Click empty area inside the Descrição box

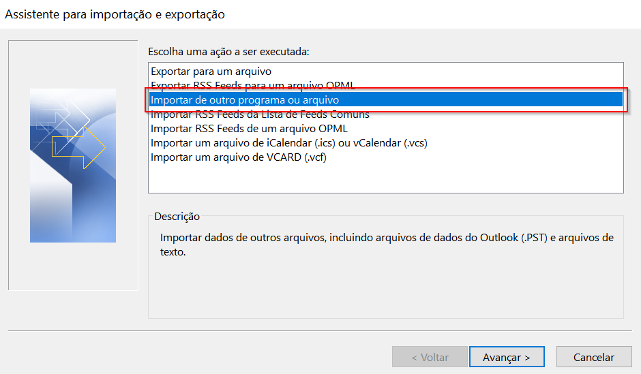[385, 288]
